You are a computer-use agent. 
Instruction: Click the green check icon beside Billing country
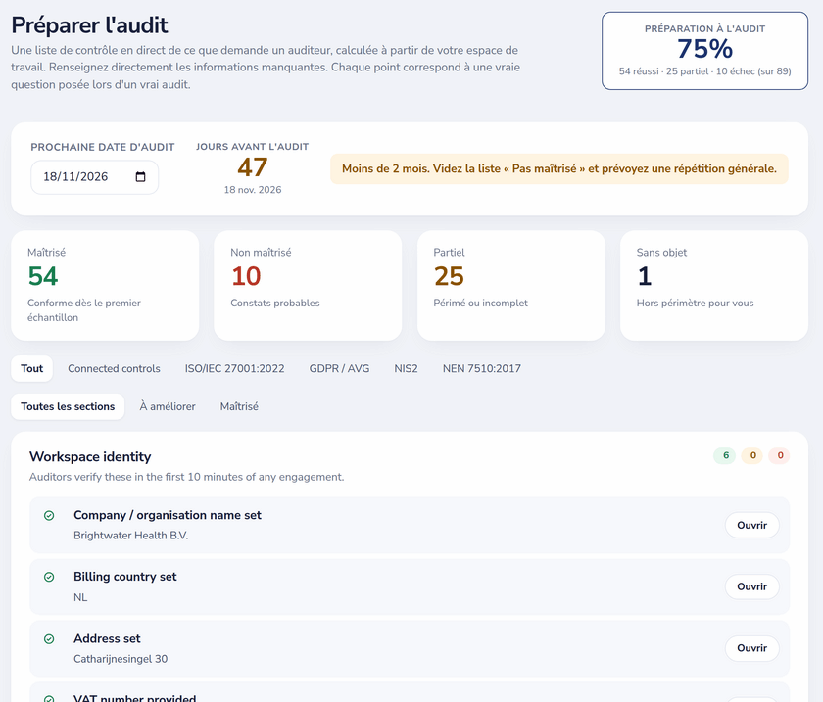(x=49, y=577)
